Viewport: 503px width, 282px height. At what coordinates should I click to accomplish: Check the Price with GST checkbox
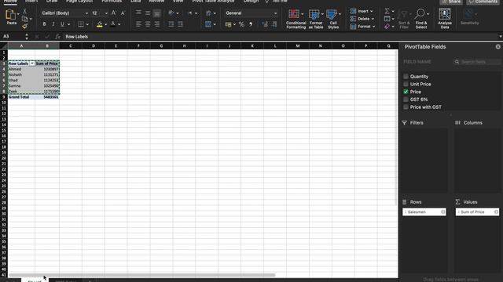point(406,107)
